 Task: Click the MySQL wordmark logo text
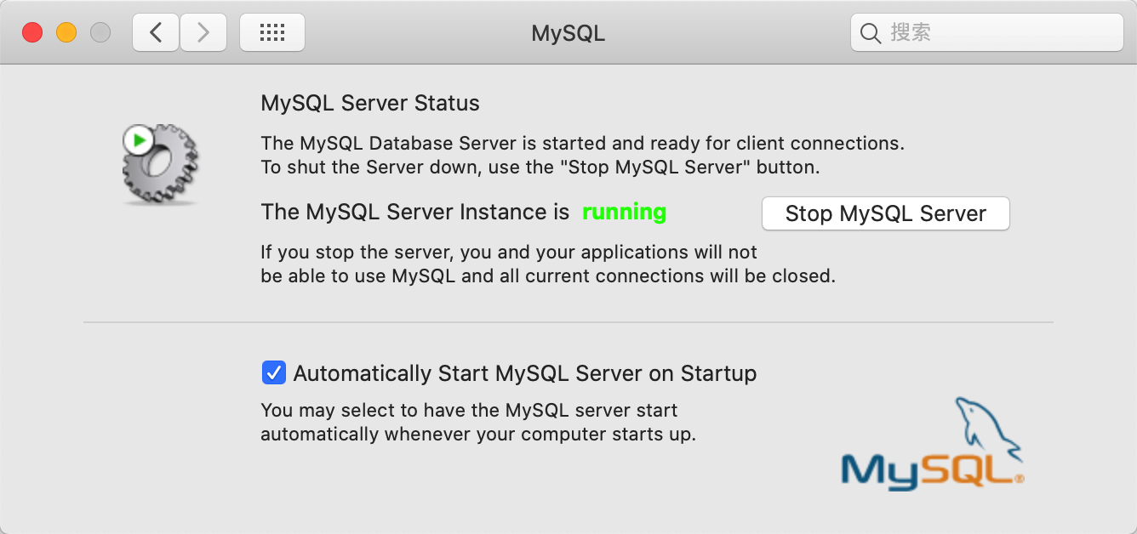[931, 470]
